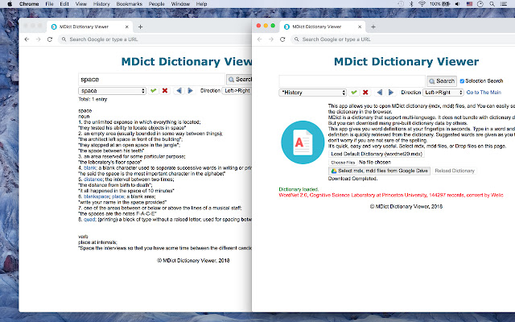This screenshot has height=322, width=515.
Task: Click red X icon in left window
Action: coord(165,91)
